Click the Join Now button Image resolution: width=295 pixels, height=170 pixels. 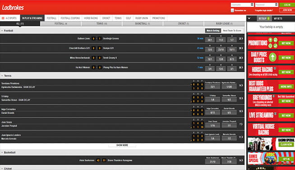(287, 10)
